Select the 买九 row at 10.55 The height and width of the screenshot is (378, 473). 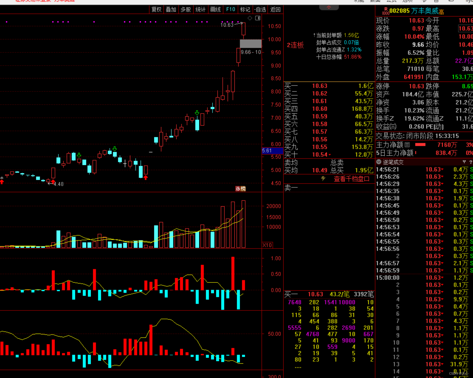point(329,147)
